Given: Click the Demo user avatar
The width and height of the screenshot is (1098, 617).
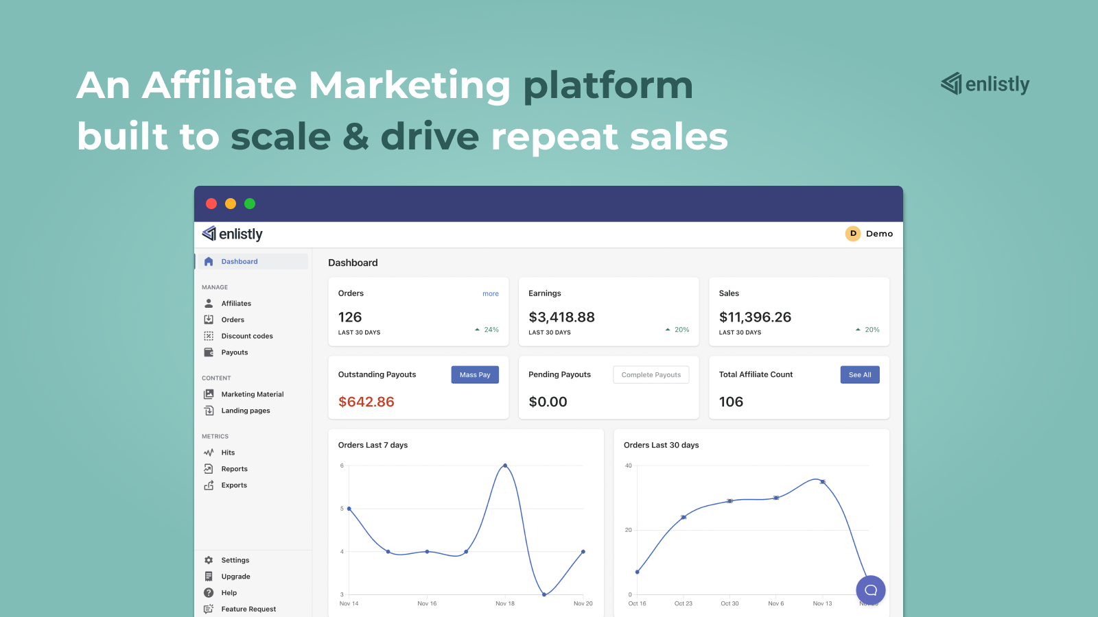Looking at the screenshot, I should pos(853,234).
